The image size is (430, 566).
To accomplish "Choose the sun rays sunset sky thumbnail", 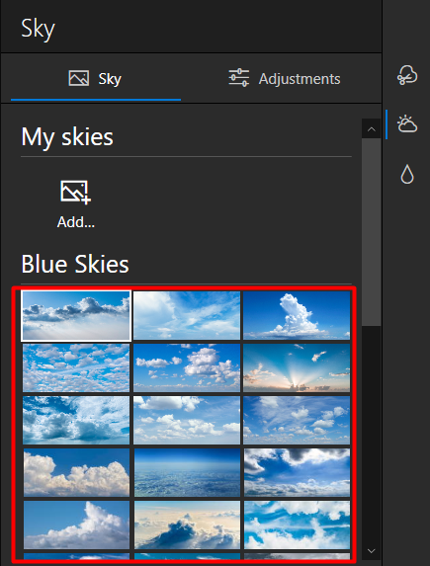I will click(297, 367).
